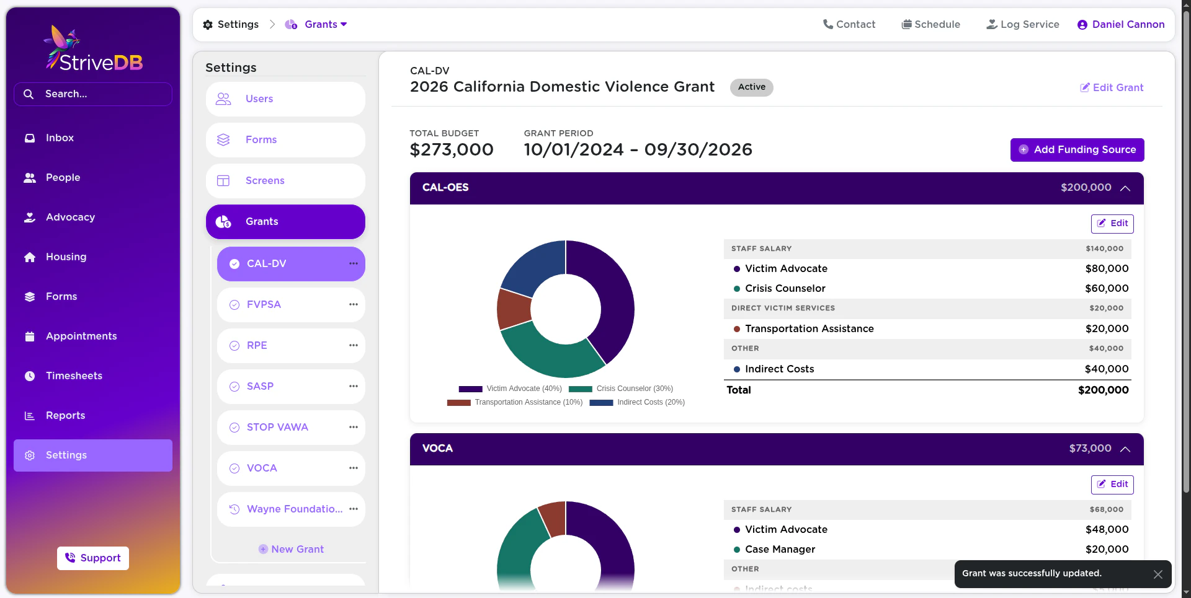Screen dimensions: 1191x598
Task: Edit the VOCA funding source
Action: [x=1112, y=485]
